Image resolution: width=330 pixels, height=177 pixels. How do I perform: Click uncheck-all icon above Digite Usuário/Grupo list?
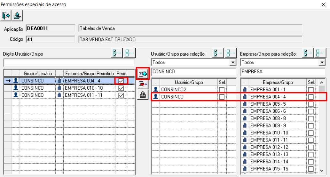click(130, 53)
